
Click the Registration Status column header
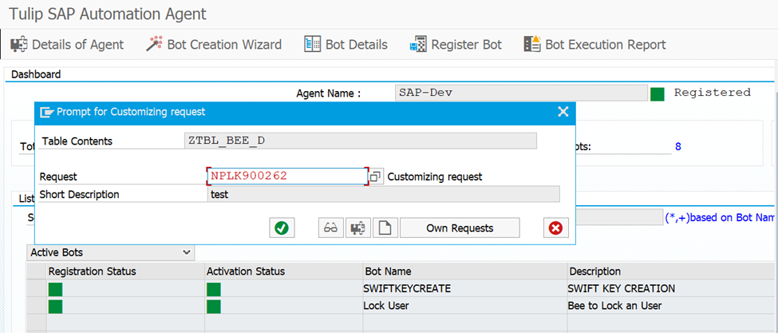125,272
